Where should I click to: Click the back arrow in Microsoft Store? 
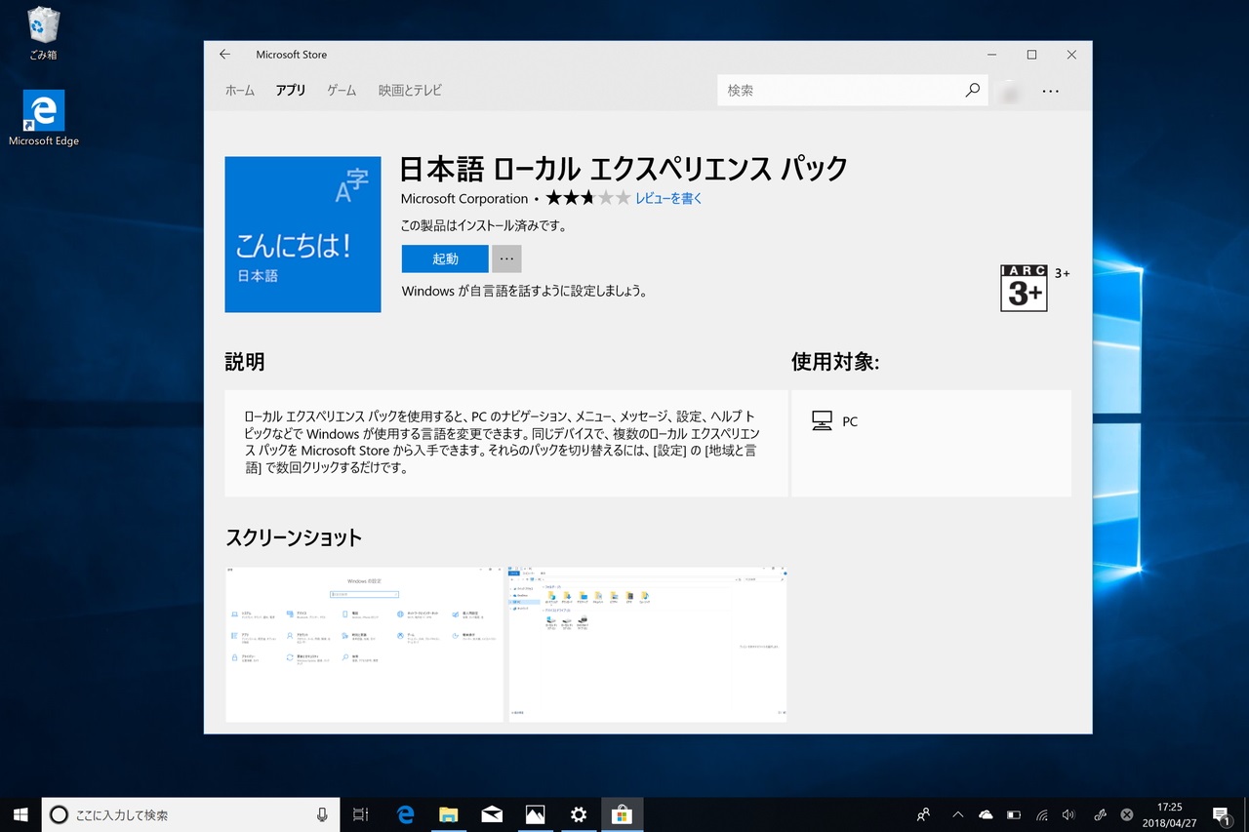224,55
